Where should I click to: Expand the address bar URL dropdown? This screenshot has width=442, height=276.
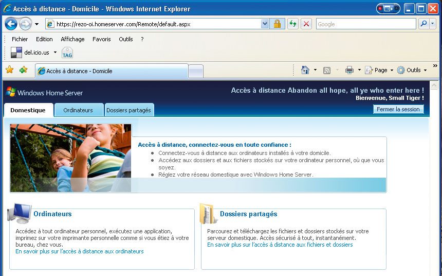tap(265, 24)
